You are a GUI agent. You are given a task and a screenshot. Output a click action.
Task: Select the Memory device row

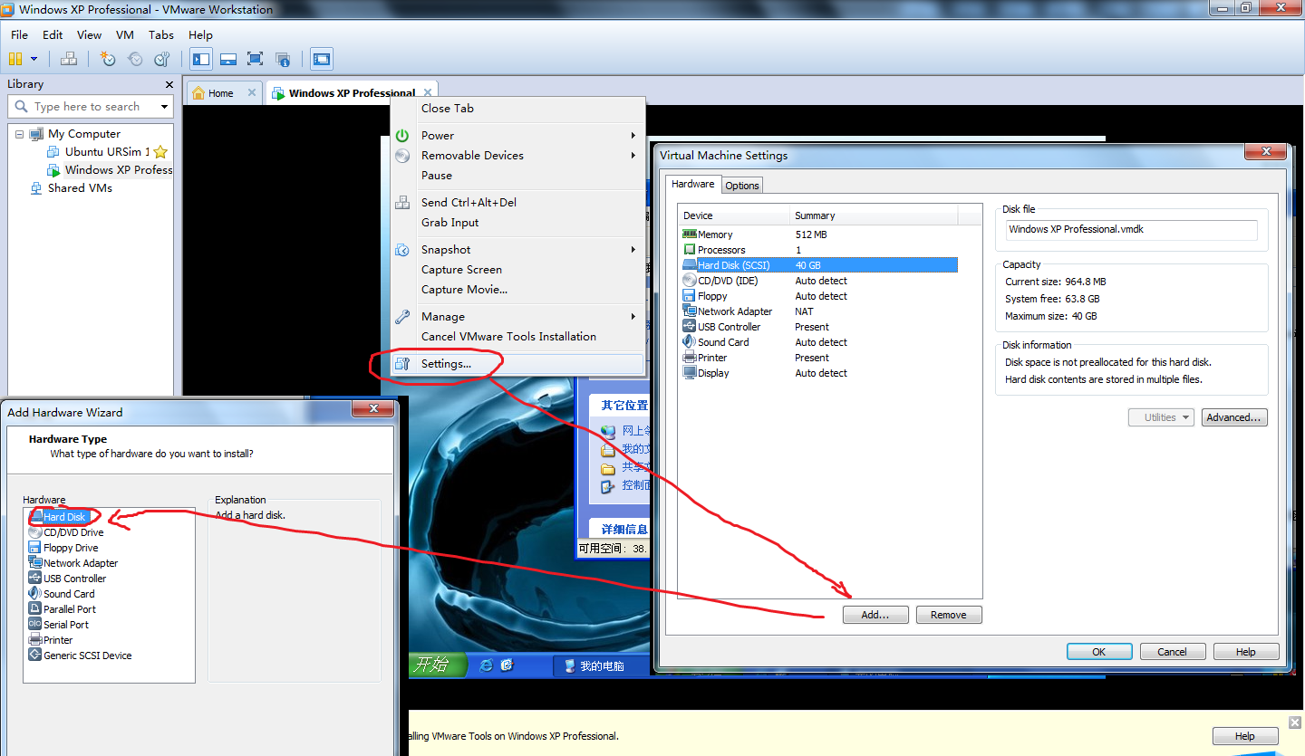click(819, 234)
